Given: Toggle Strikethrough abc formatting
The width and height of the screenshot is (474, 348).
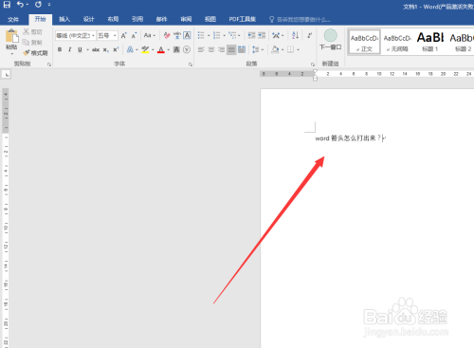Looking at the screenshot, I should [96, 49].
